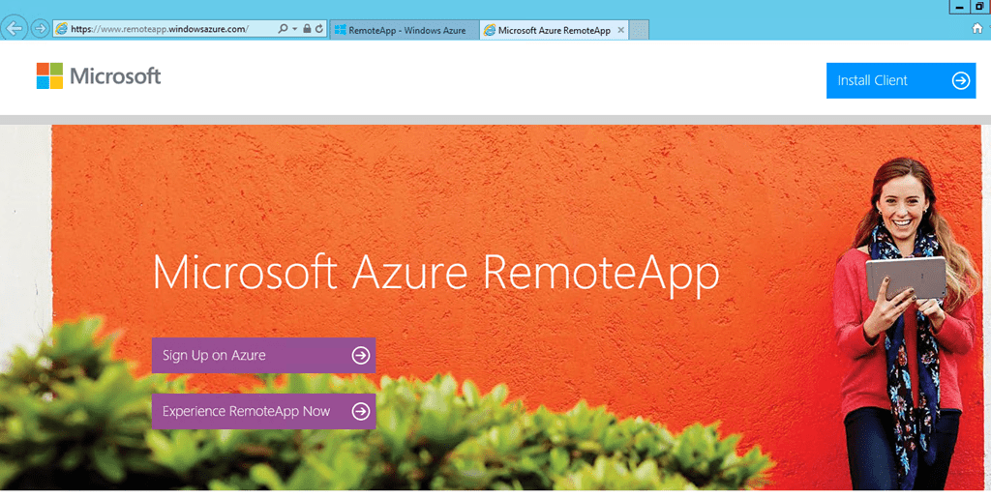
Task: Open a new blank tab
Action: tap(639, 30)
